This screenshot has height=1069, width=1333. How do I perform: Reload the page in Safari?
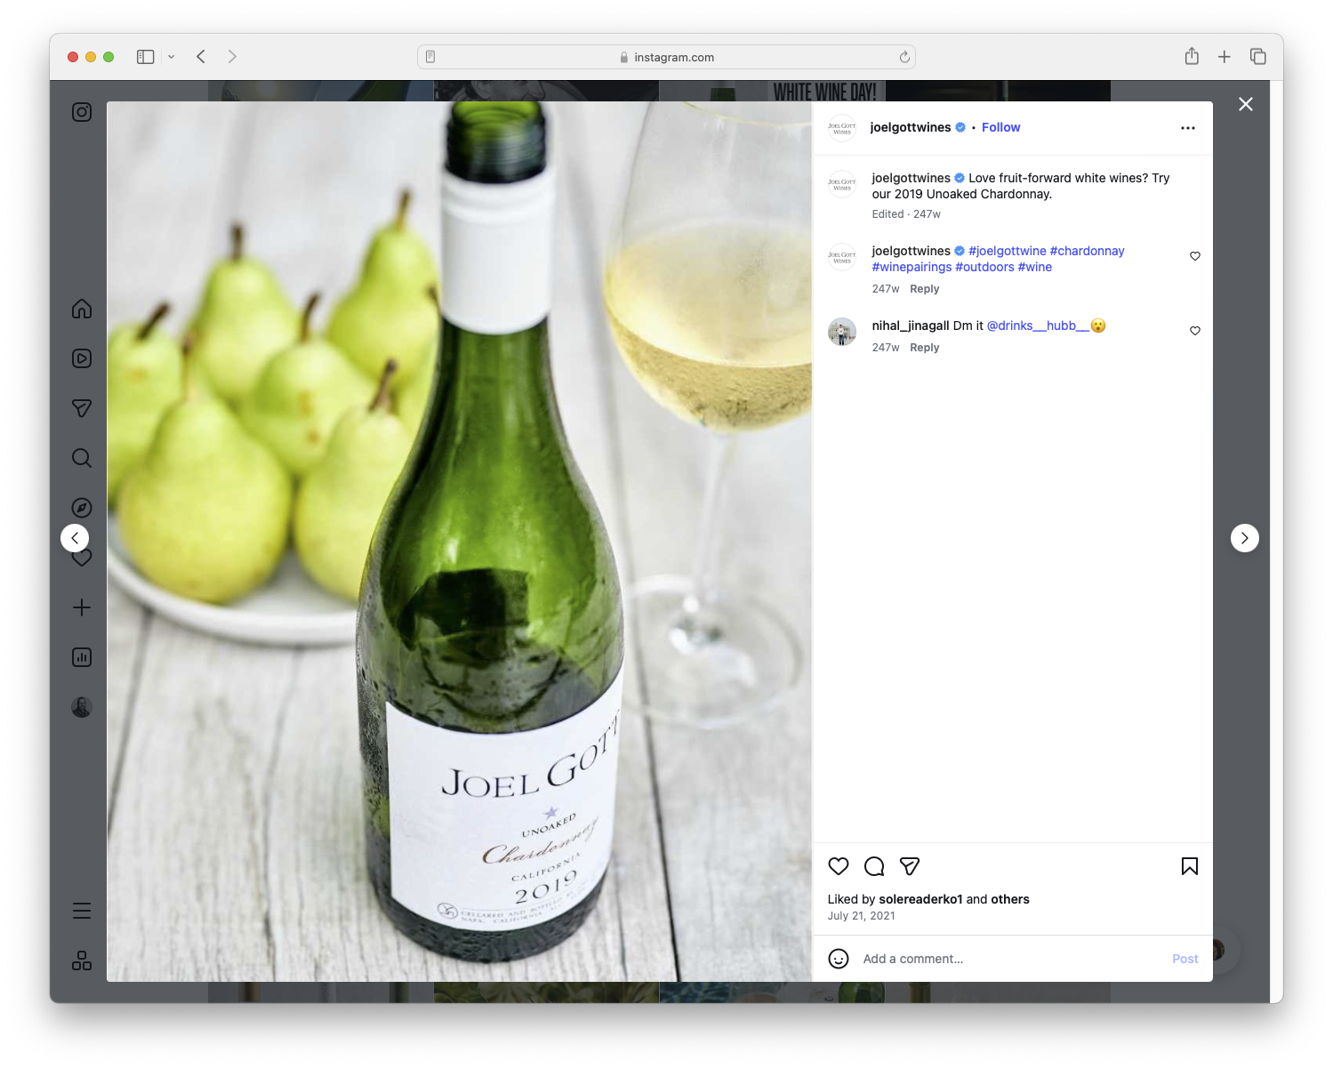tap(904, 57)
